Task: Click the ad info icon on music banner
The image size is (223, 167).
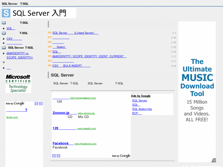Action: (214, 160)
